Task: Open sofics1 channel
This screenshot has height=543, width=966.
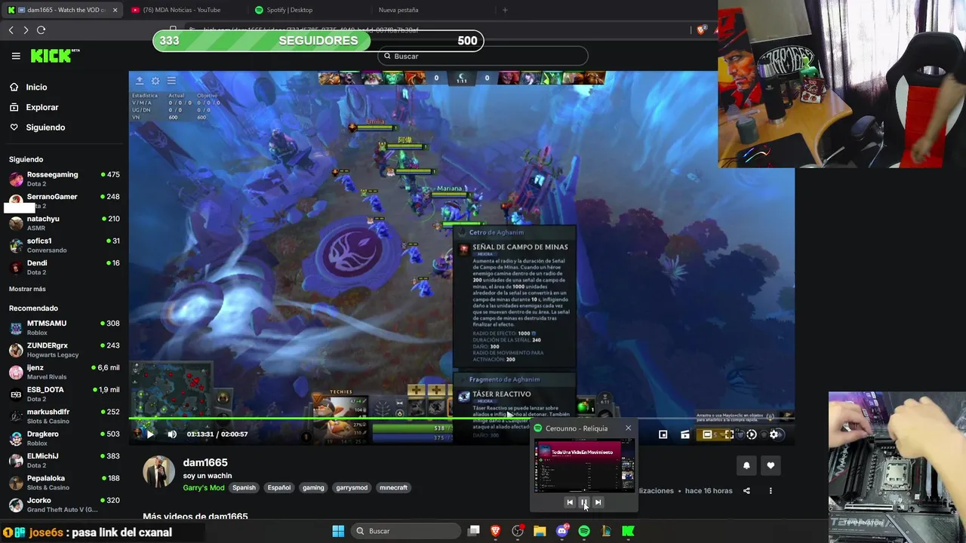Action: (x=64, y=245)
